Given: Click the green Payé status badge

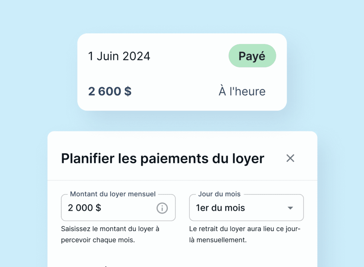Looking at the screenshot, I should (x=252, y=56).
